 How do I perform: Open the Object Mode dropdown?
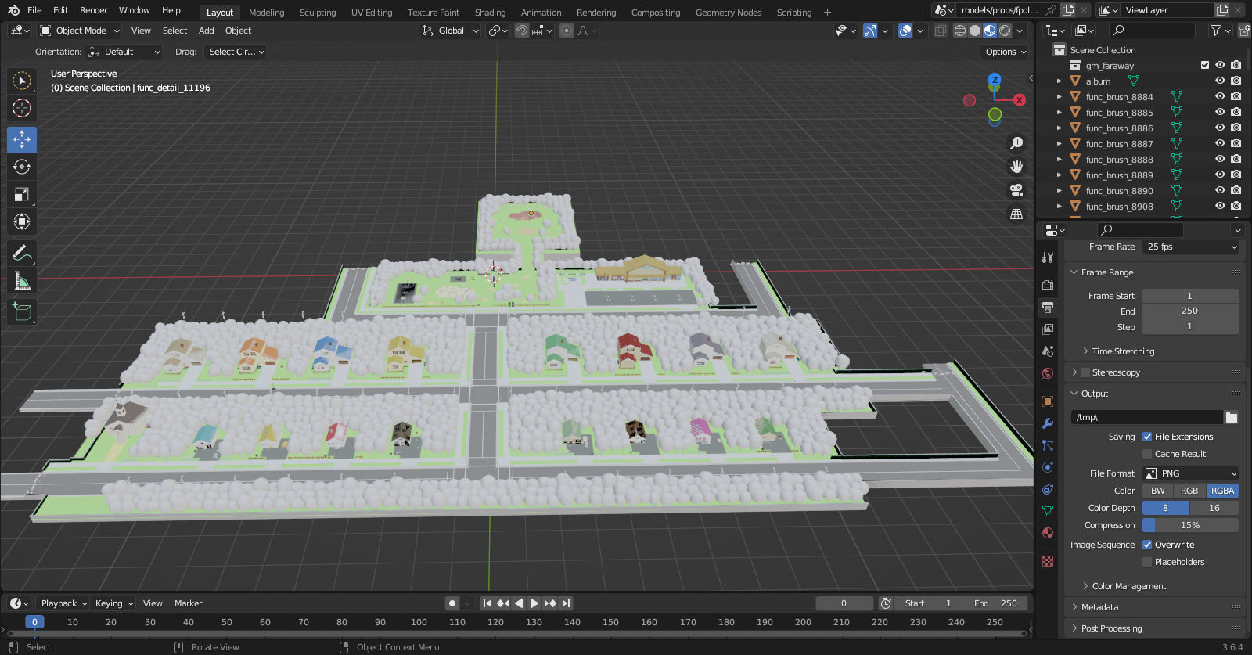80,31
